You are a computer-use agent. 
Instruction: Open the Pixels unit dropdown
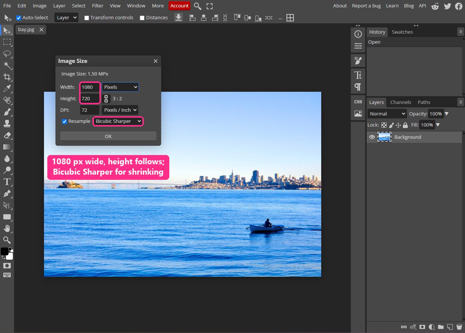[x=121, y=87]
